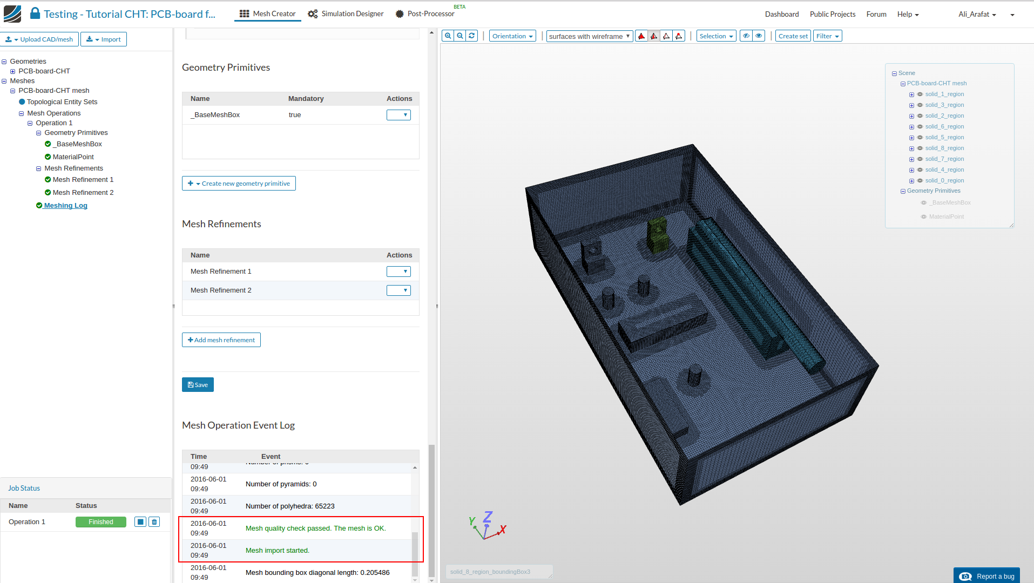
Task: Stop Operation 1 job with square icon
Action: coord(140,522)
